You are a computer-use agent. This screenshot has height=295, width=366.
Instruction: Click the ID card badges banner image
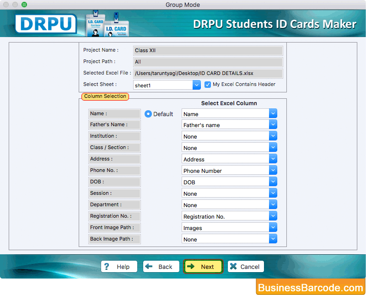coord(107,24)
